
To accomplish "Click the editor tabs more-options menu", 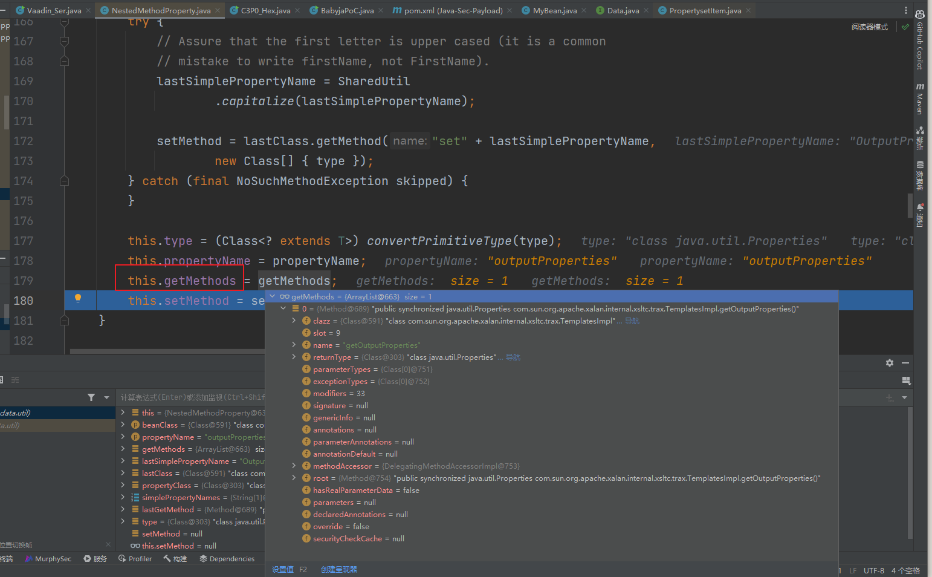I will coord(905,10).
